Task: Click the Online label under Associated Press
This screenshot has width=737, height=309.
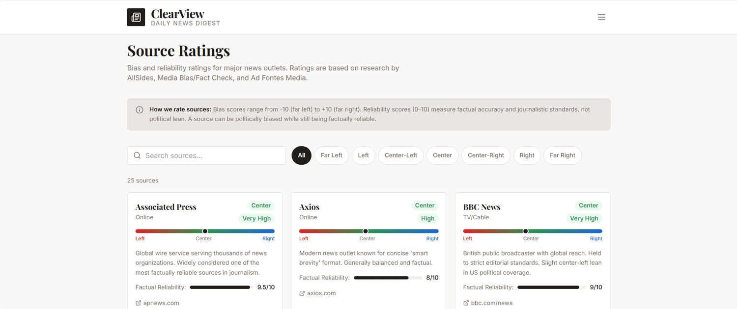Action: click(x=144, y=217)
